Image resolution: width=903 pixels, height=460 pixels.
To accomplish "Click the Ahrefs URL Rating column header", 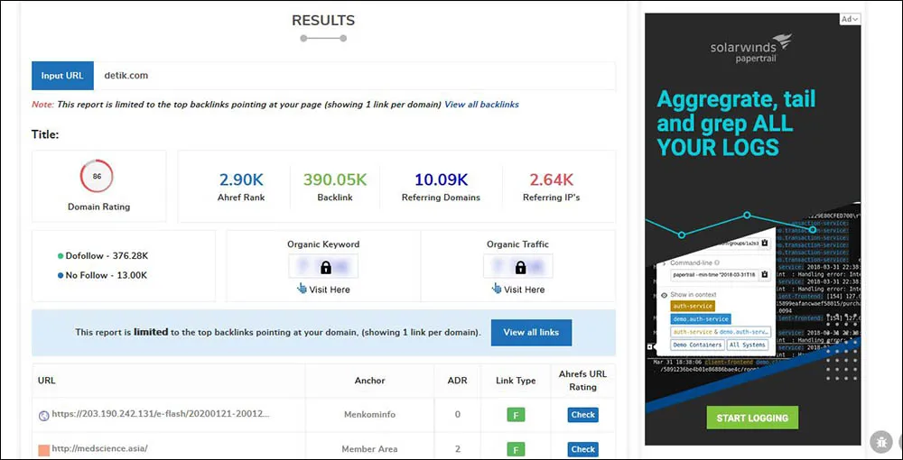I will click(582, 380).
